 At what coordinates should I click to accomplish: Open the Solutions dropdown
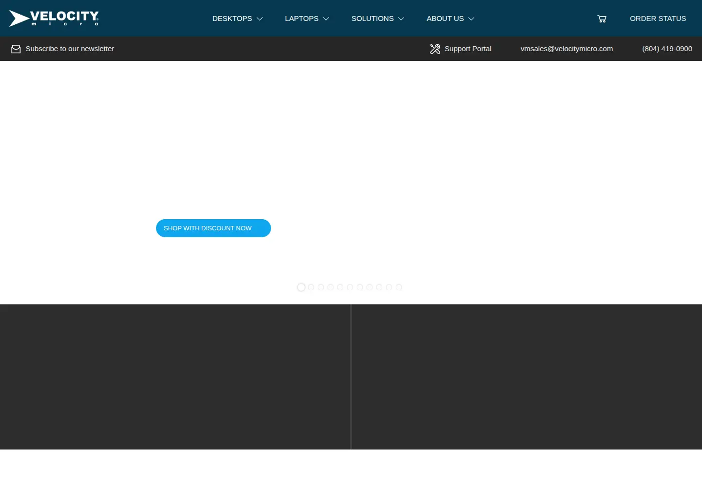click(378, 19)
